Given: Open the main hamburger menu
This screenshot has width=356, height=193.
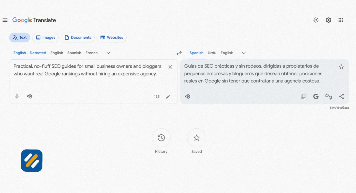Looking at the screenshot, I should click(5, 20).
